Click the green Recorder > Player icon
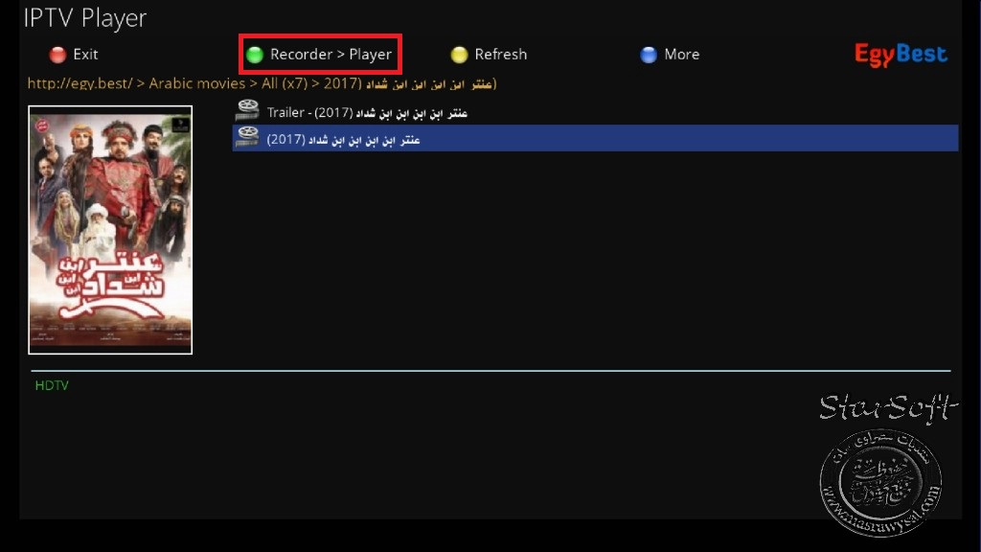981x552 pixels. click(255, 55)
